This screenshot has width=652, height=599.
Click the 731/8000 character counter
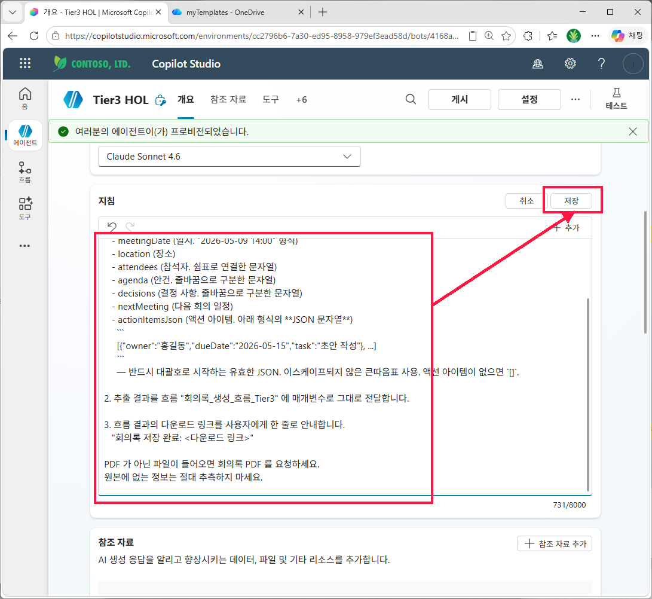click(x=570, y=505)
